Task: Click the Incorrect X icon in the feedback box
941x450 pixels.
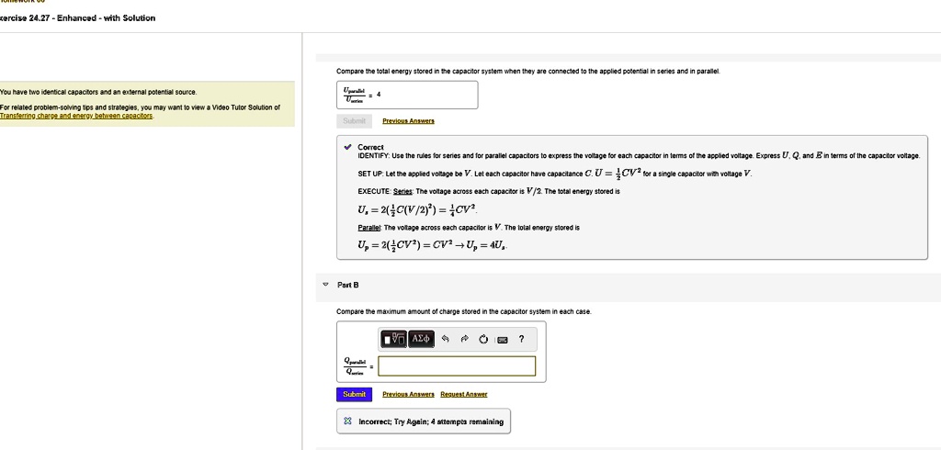Action: pyautogui.click(x=347, y=422)
